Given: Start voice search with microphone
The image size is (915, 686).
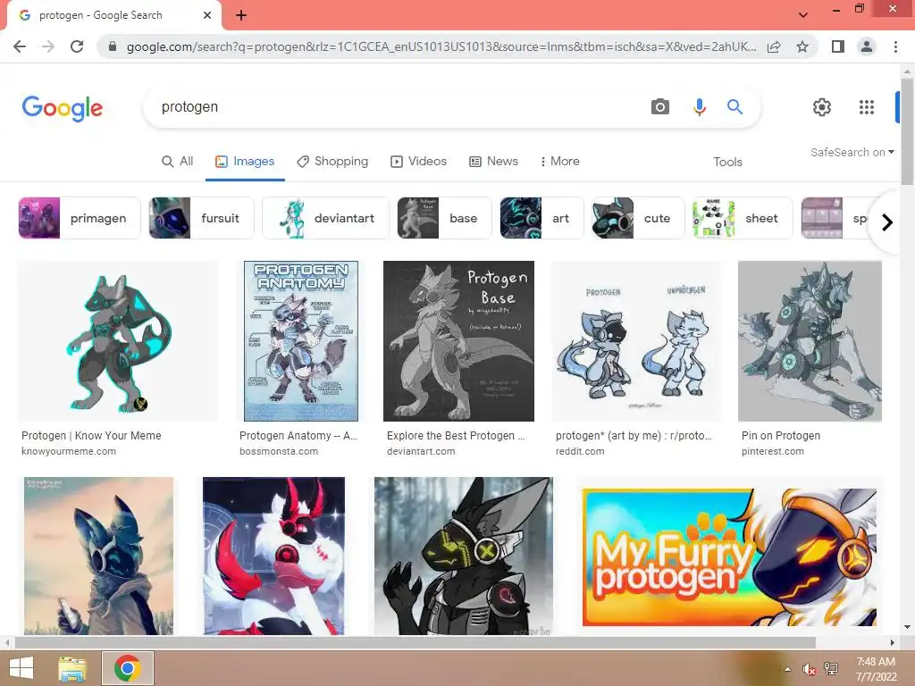Looking at the screenshot, I should point(699,107).
